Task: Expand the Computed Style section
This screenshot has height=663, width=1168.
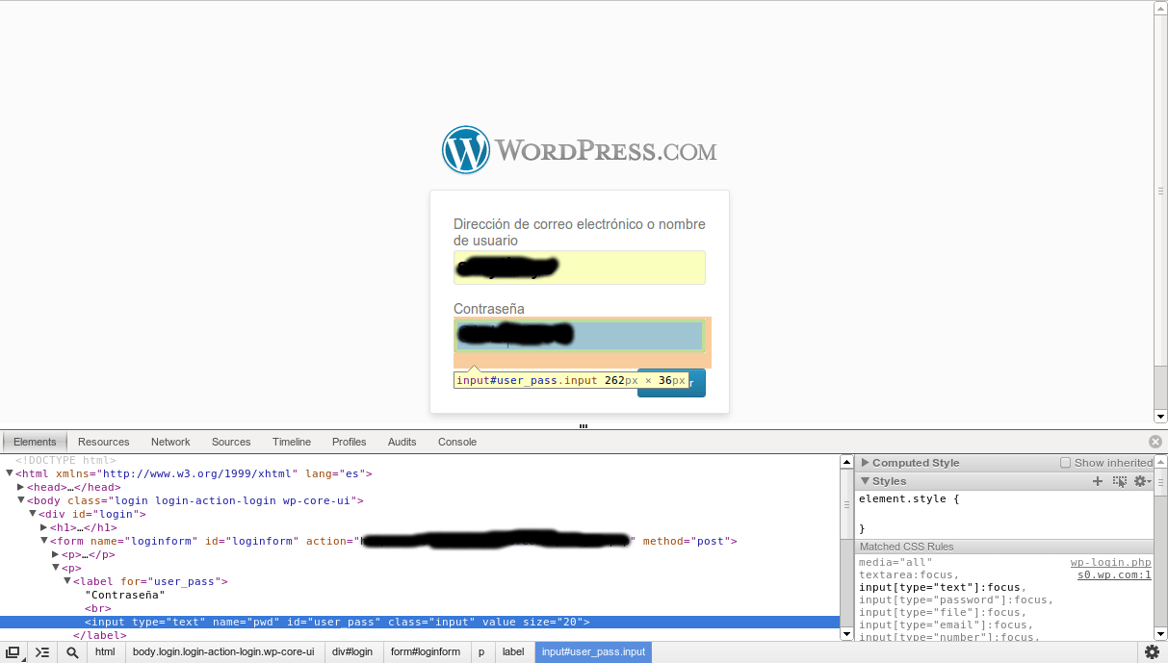Action: pyautogui.click(x=865, y=463)
